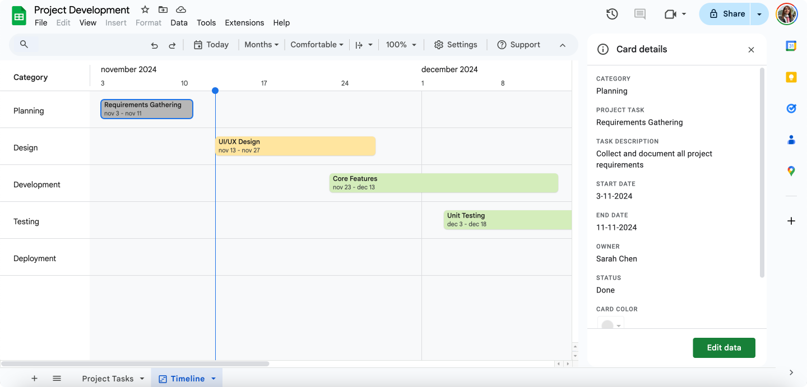Open Google Calendar in side panel
The image size is (807, 387).
pyautogui.click(x=791, y=46)
